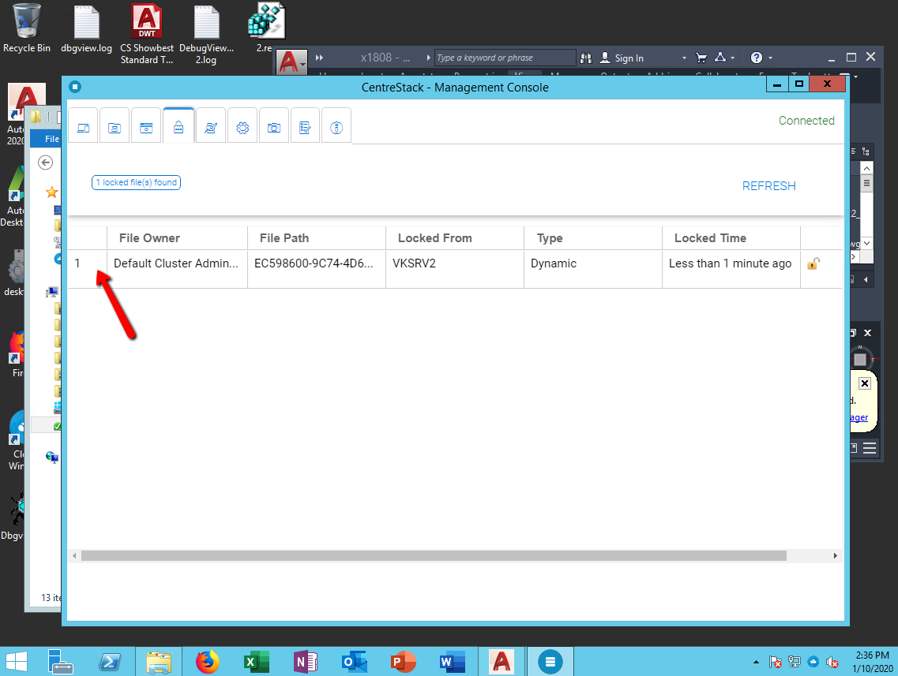The height and width of the screenshot is (676, 898).
Task: Open the user edit pencil tab
Action: pos(211,125)
